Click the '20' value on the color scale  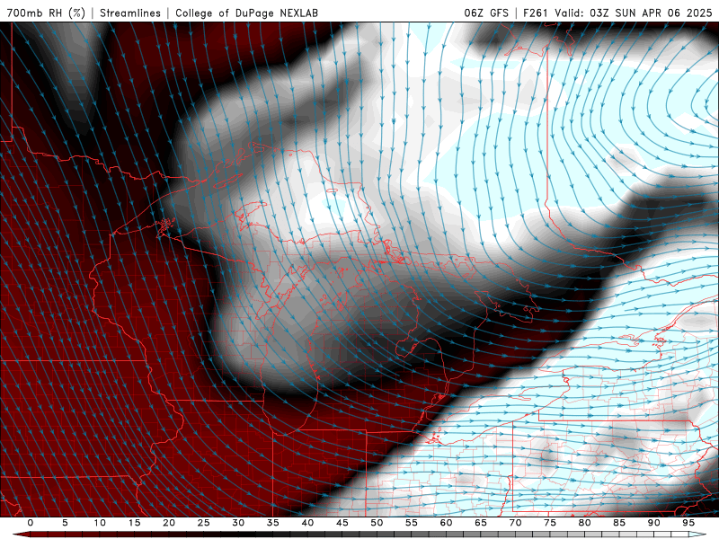[169, 523]
